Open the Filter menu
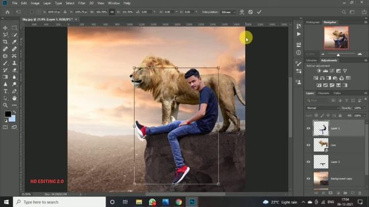 pos(82,3)
